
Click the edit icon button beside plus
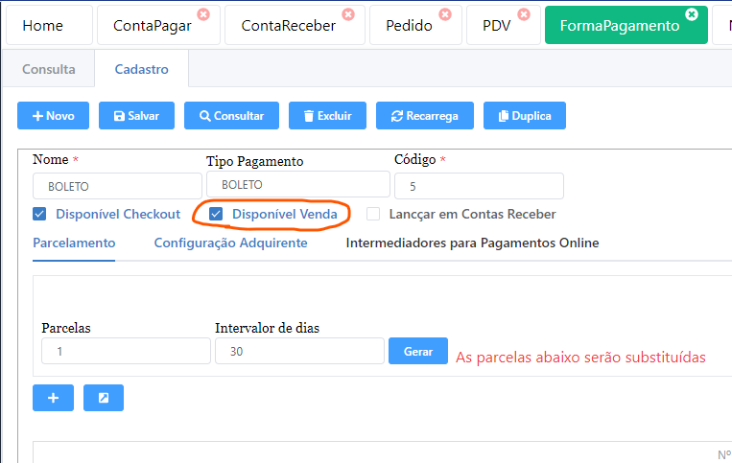point(104,398)
